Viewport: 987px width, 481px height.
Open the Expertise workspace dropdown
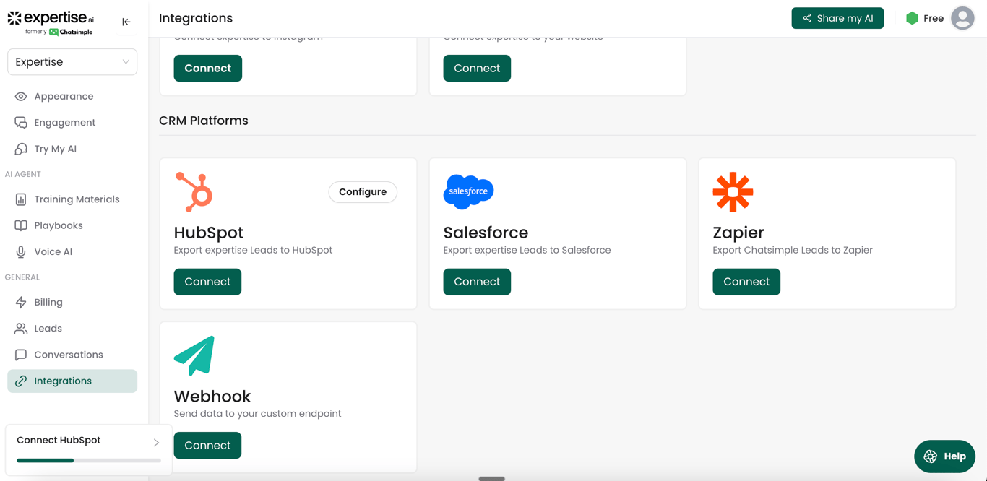[72, 62]
